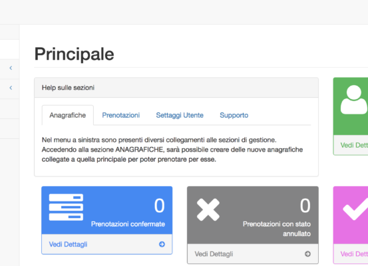Select the Anagrafiche tab
Image resolution: width=368 pixels, height=266 pixels.
tap(68, 115)
